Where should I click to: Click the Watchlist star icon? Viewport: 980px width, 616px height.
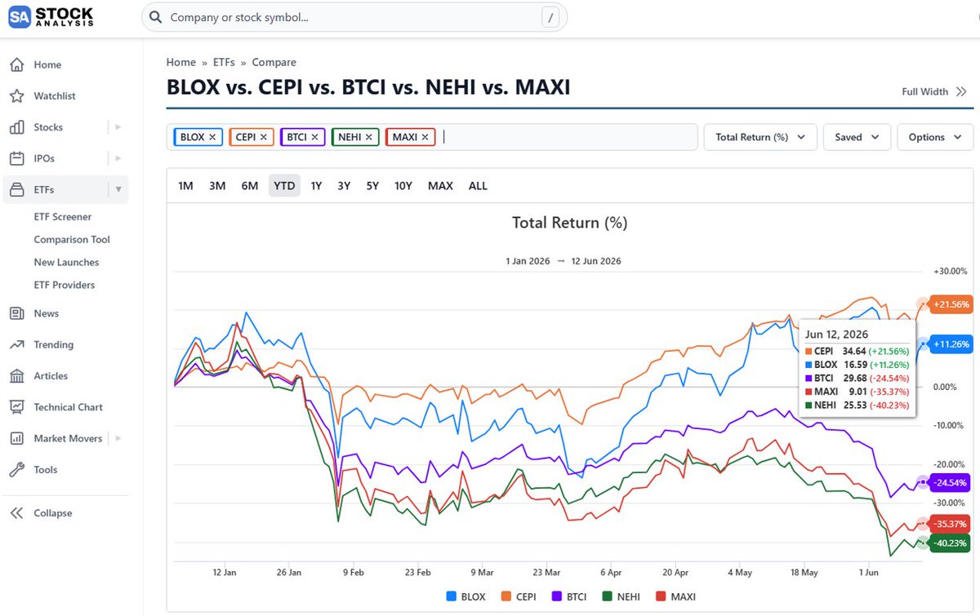click(x=17, y=96)
